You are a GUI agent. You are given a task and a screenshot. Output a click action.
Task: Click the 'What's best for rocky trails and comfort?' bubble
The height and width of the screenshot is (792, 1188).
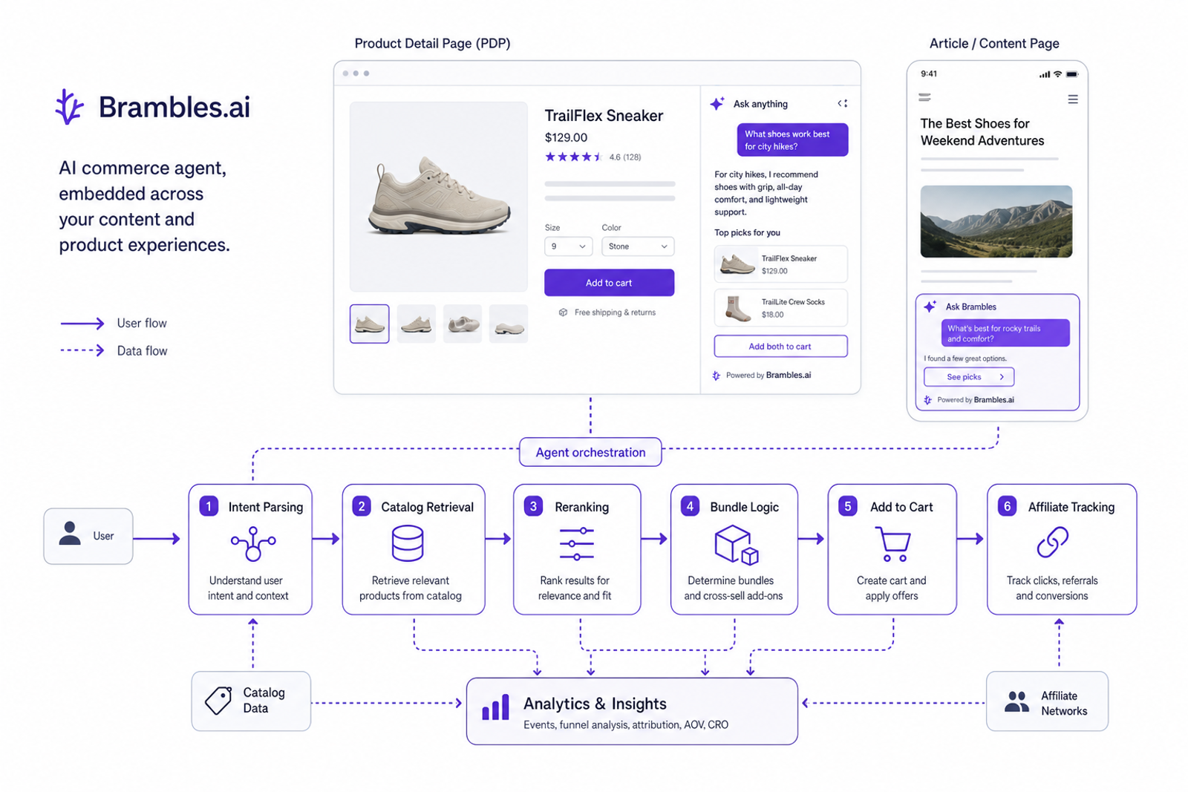[1005, 333]
